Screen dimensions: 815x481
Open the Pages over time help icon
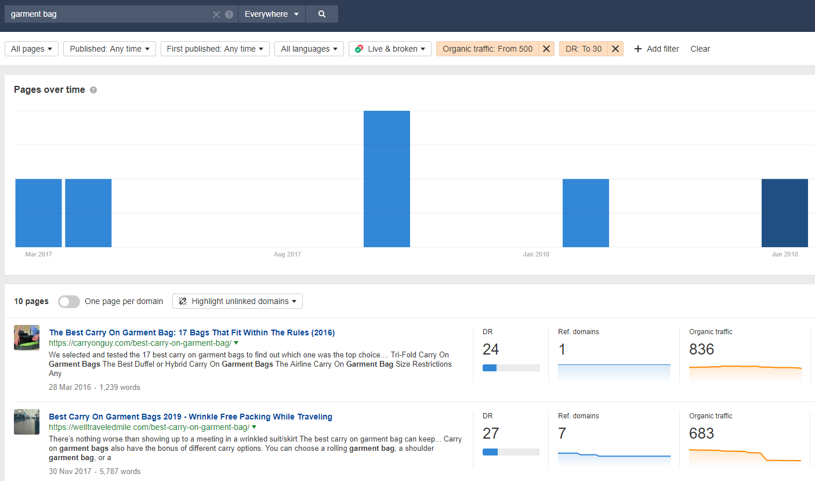[93, 90]
